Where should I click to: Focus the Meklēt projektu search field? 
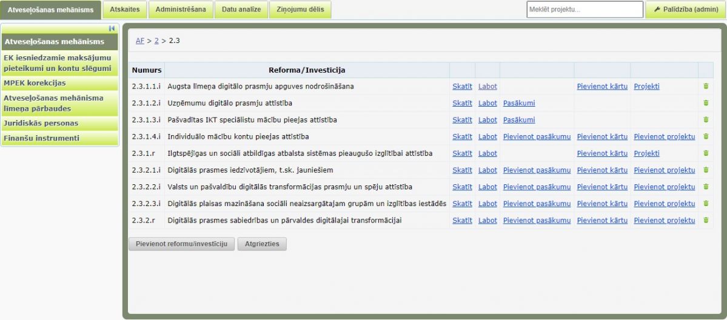(x=585, y=10)
